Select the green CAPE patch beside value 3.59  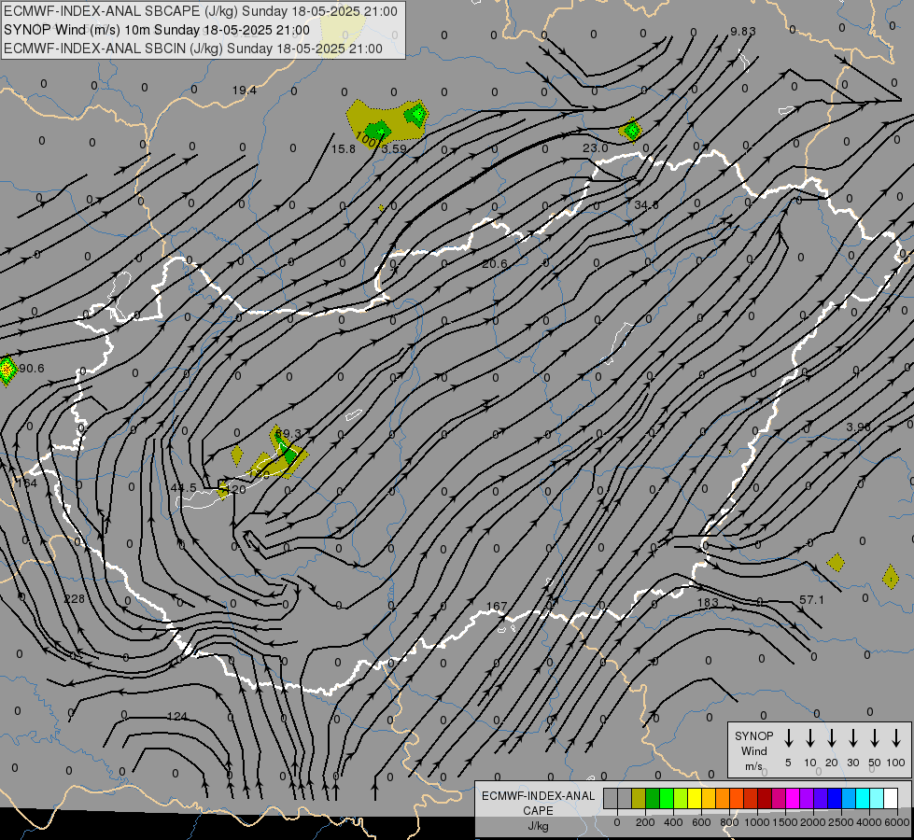point(378,131)
